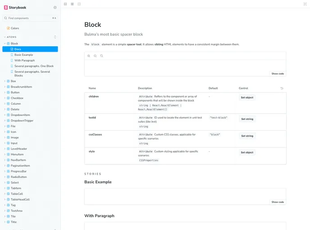Reset zoom in the docs preview
The height and width of the screenshot is (230, 310).
click(x=101, y=56)
